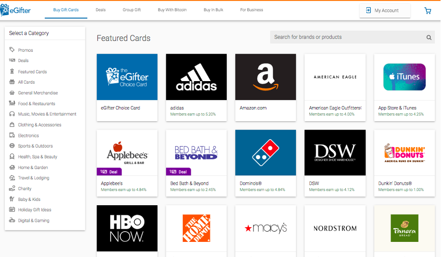Select the Promos category link
The image size is (441, 257).
click(25, 50)
